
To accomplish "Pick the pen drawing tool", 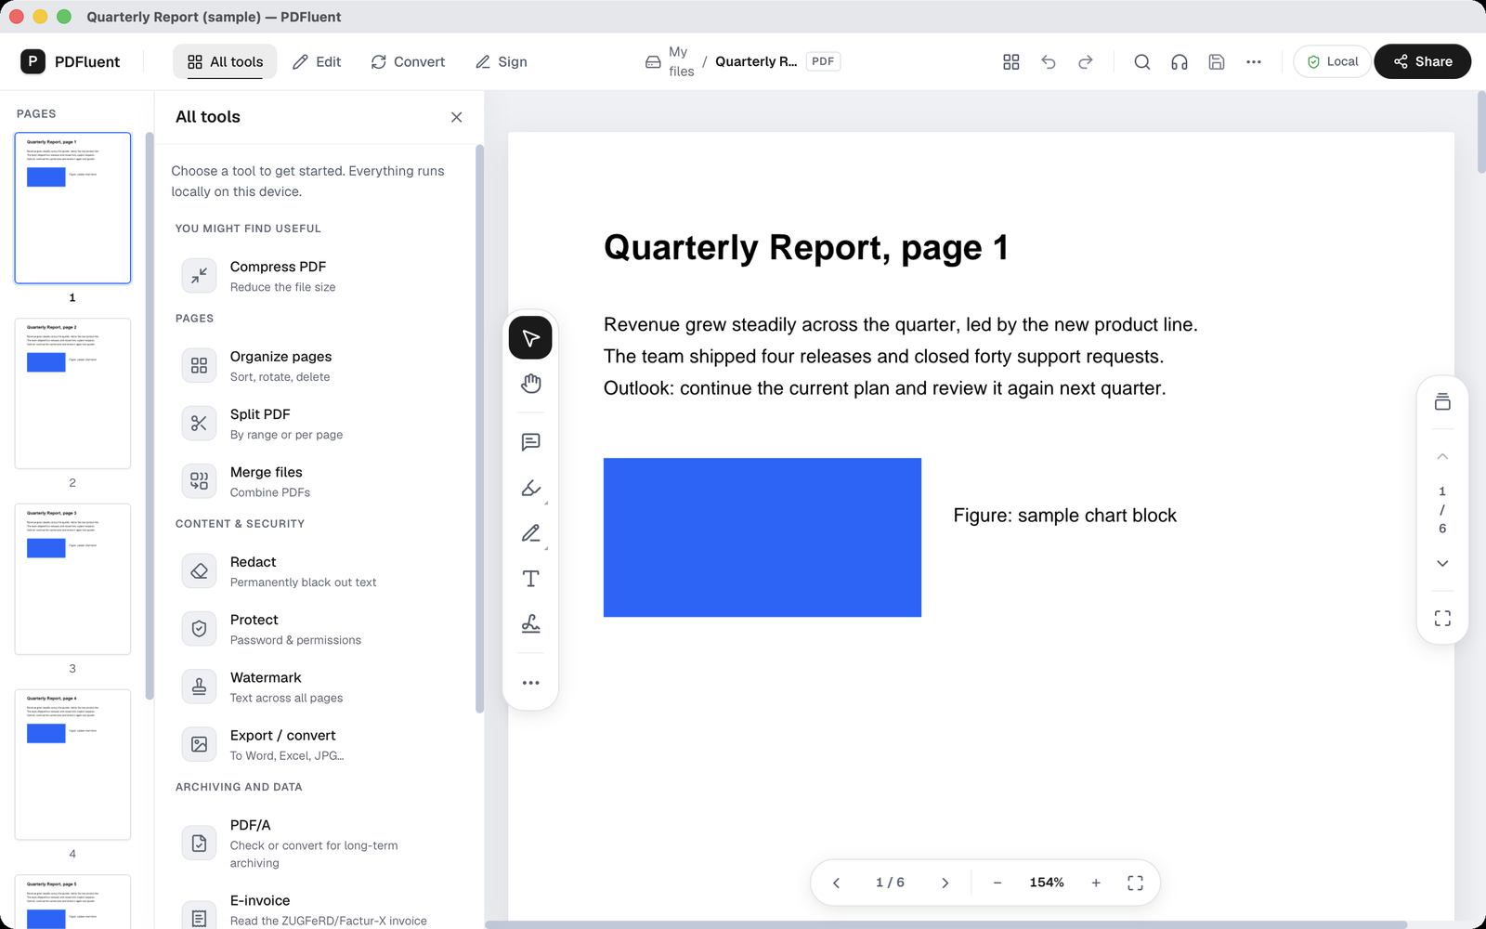I will point(530,533).
